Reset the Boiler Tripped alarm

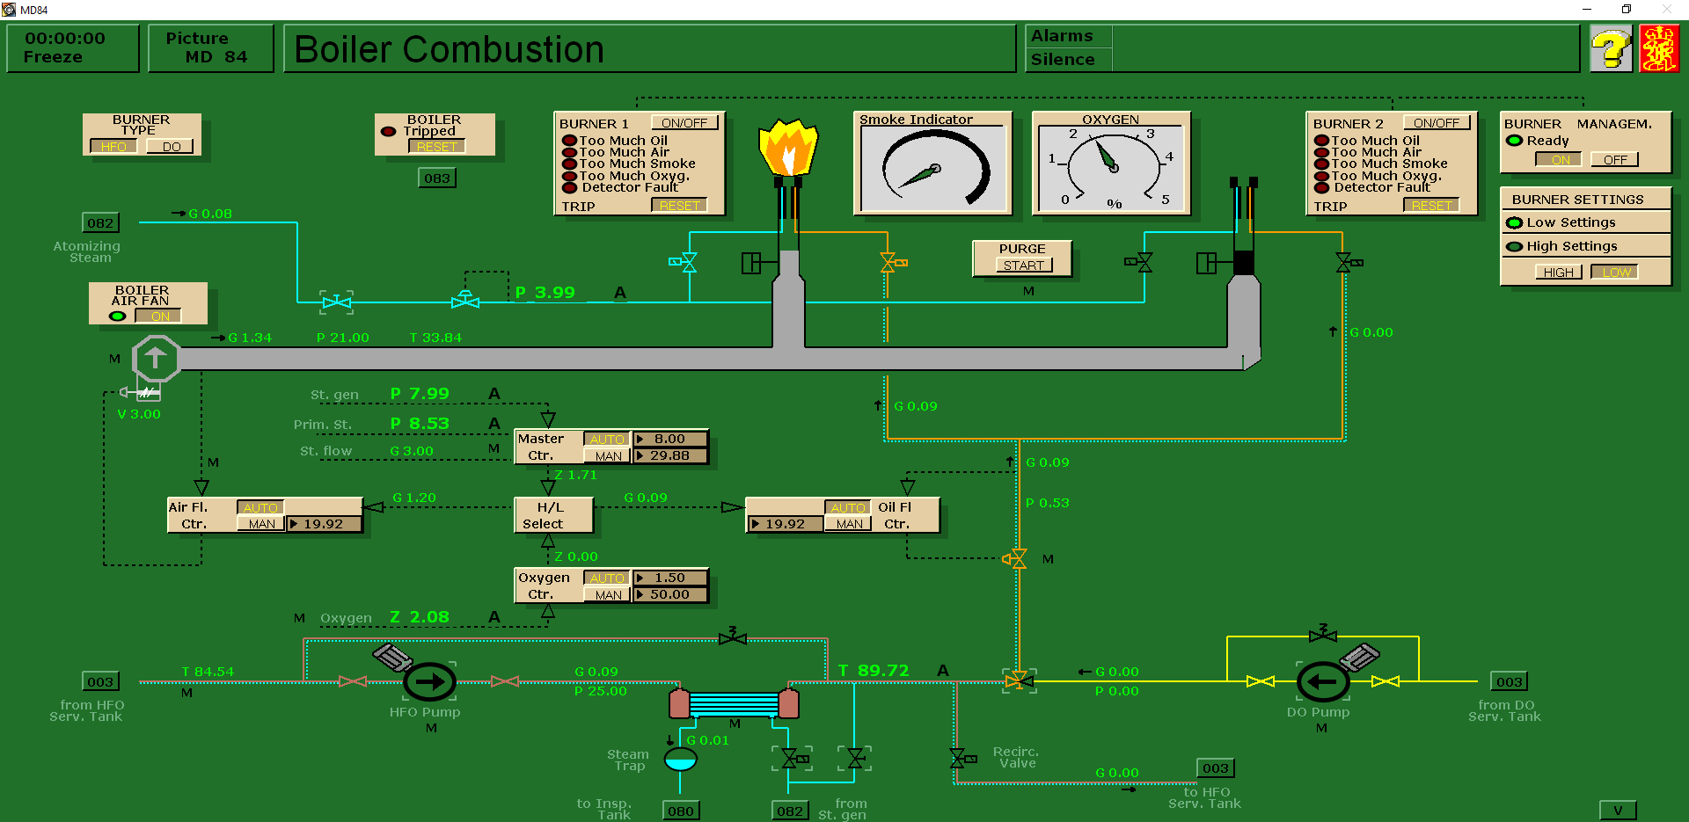436,147
